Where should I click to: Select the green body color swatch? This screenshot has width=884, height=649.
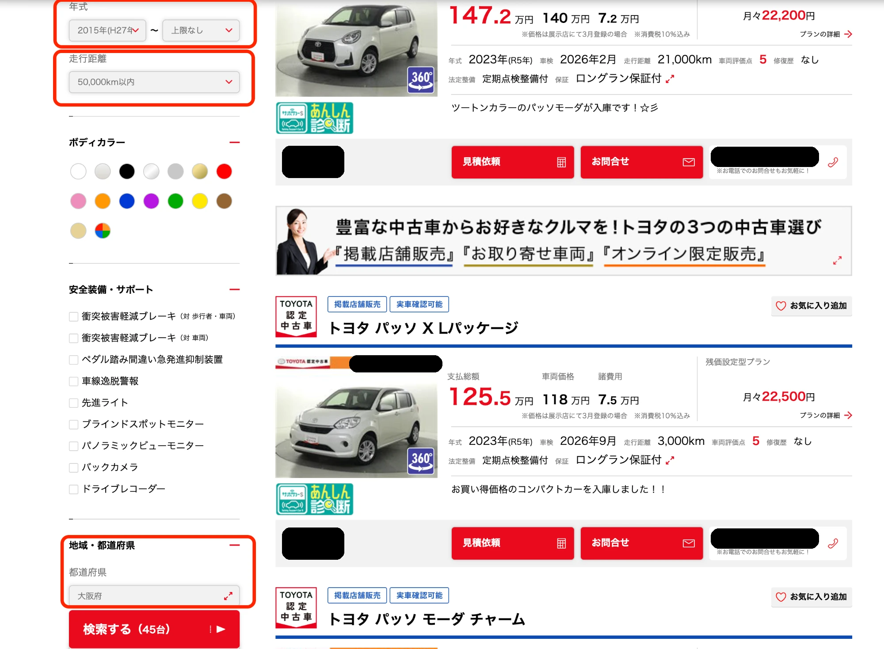click(x=175, y=201)
